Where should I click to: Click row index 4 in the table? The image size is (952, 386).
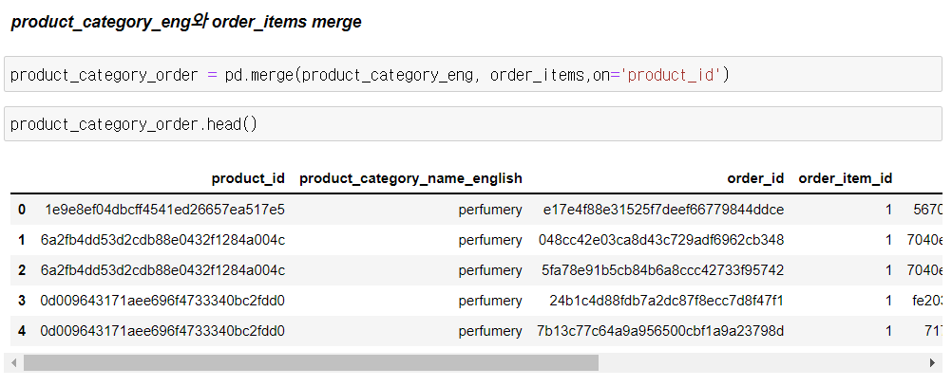22,331
